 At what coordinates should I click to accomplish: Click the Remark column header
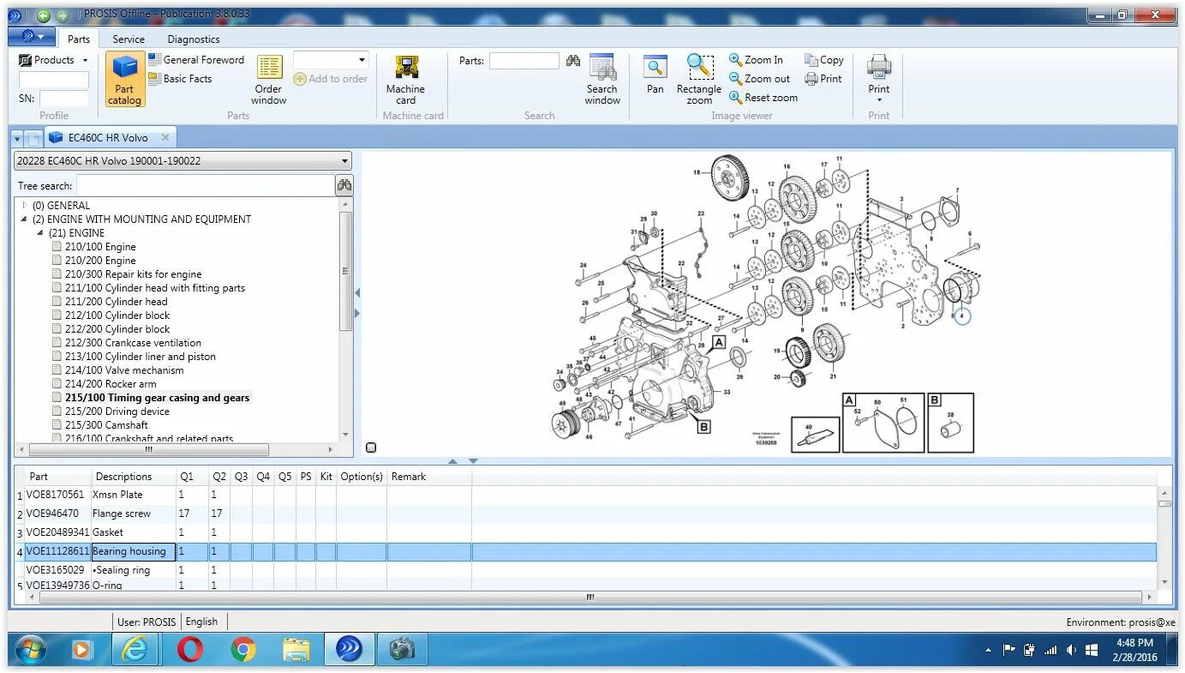click(x=428, y=477)
